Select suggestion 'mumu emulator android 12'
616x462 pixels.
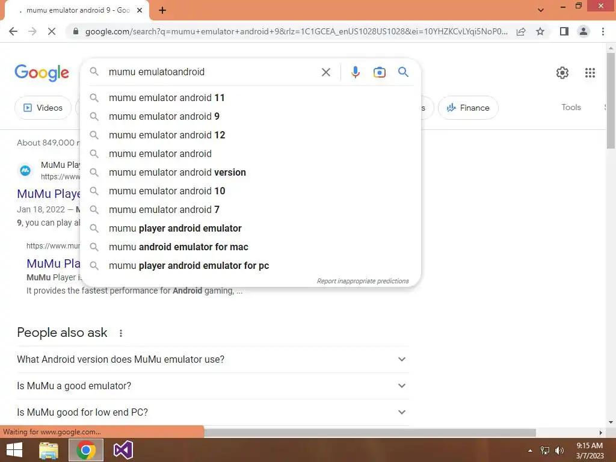[250, 135]
